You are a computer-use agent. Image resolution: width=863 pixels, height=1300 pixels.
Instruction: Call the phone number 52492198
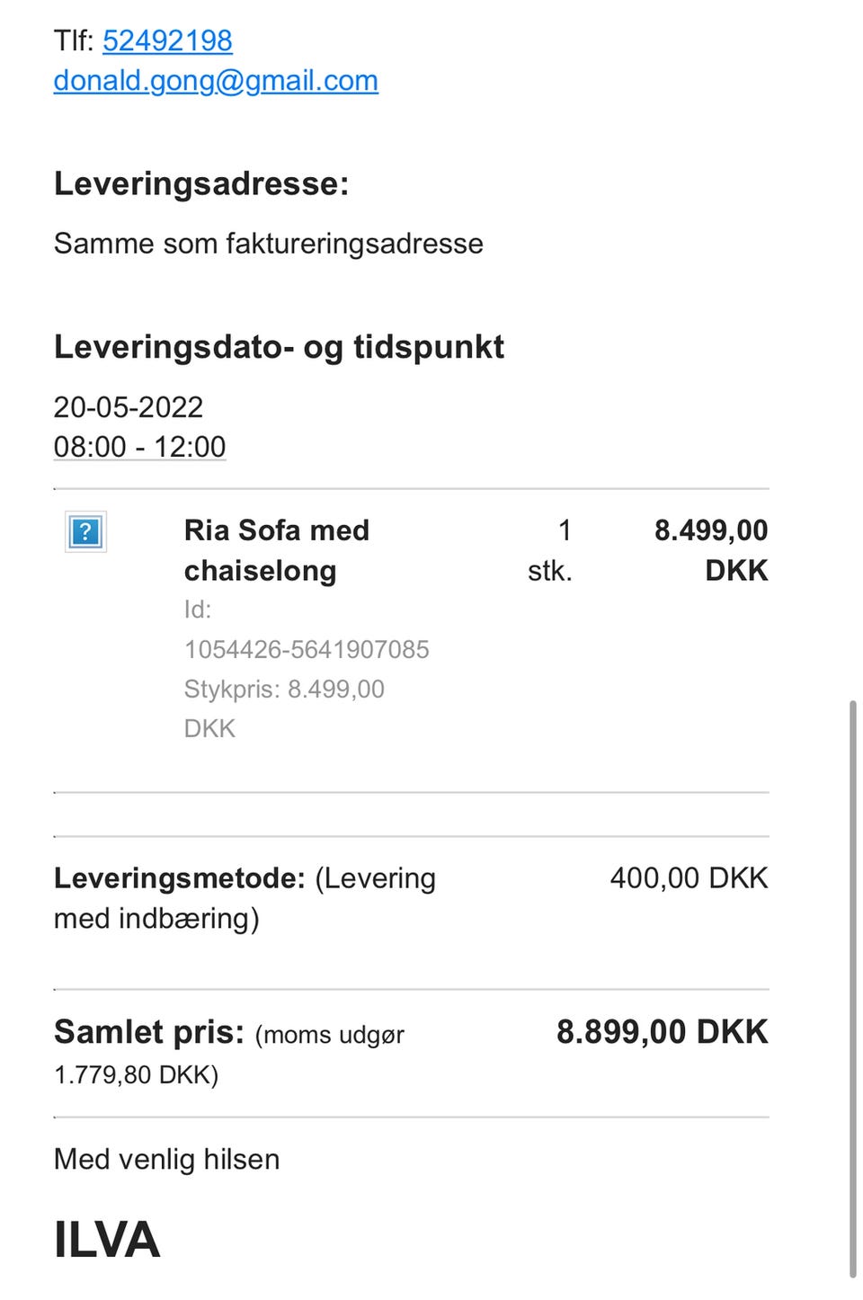[167, 40]
